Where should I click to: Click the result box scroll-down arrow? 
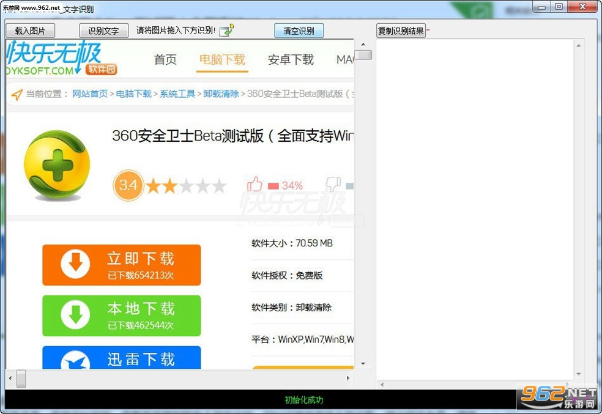coord(579,374)
